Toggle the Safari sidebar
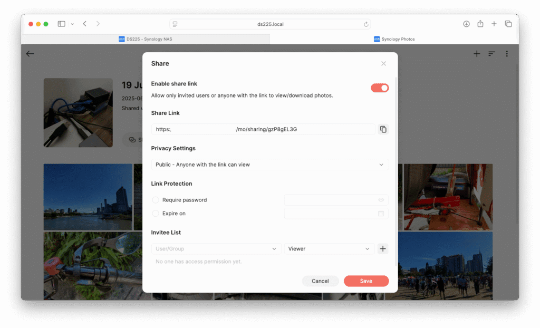This screenshot has height=328, width=540. click(x=62, y=24)
